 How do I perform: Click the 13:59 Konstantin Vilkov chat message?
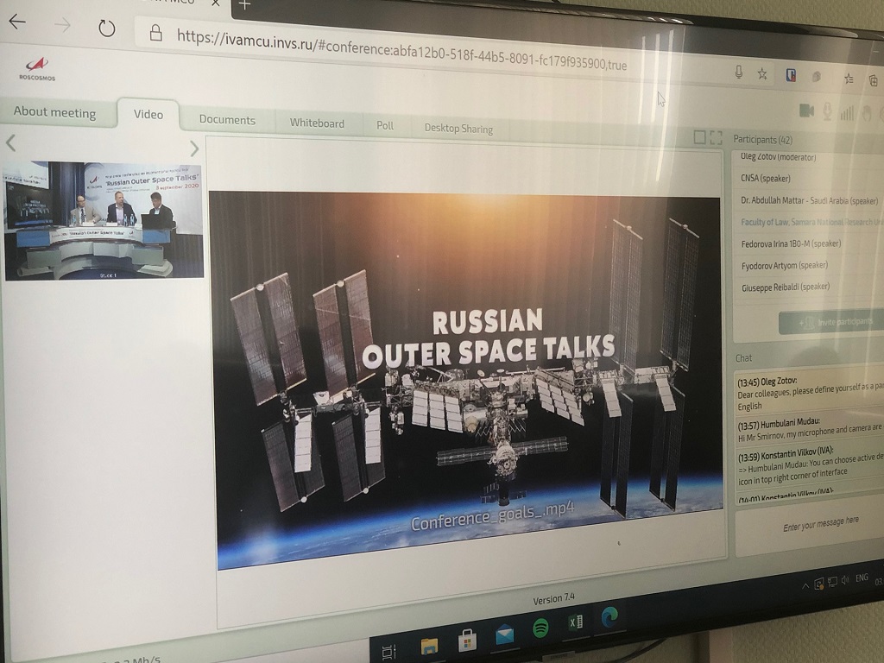pos(810,465)
